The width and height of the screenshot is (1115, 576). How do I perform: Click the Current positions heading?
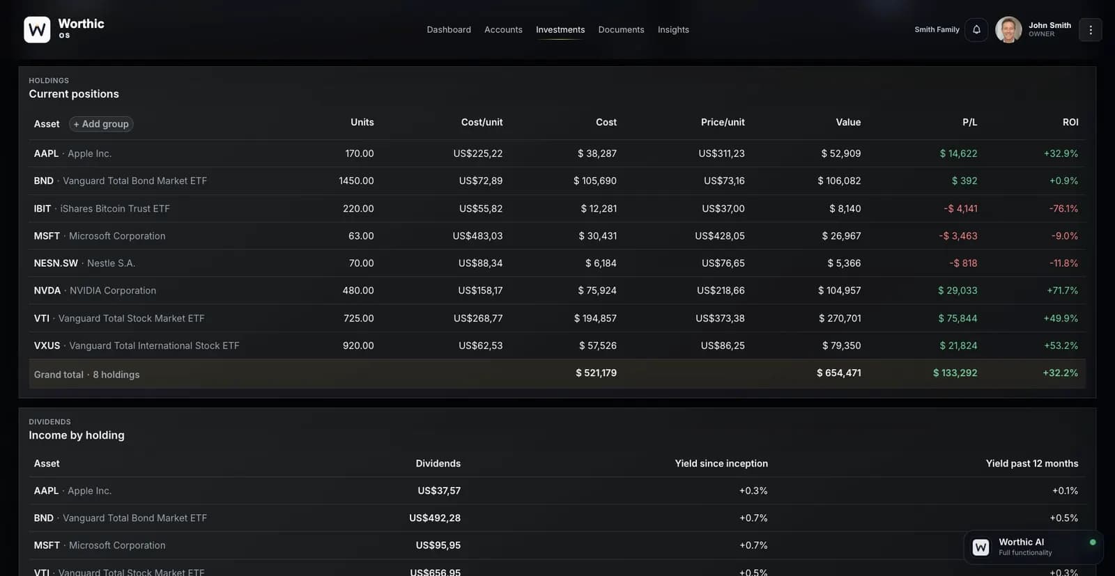74,94
